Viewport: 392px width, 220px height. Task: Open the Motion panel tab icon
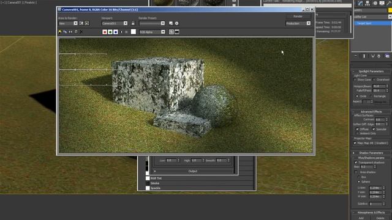375,3
